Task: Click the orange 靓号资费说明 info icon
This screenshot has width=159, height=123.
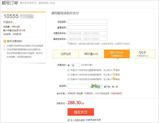Action: (5, 41)
